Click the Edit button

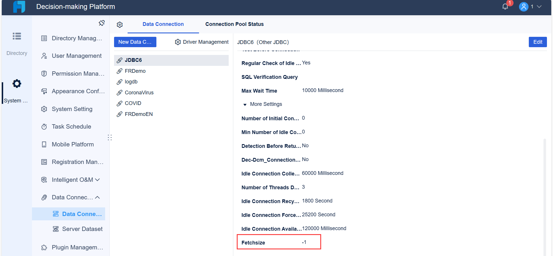(x=537, y=42)
